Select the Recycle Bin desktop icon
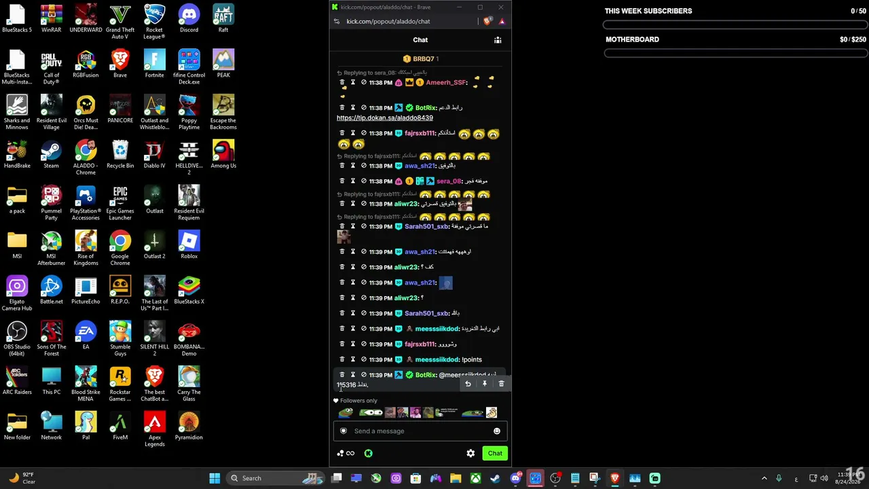The image size is (869, 489). click(x=120, y=154)
